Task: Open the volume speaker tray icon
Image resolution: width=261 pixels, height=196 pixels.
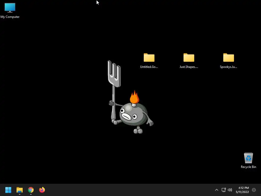Action: click(x=230, y=190)
